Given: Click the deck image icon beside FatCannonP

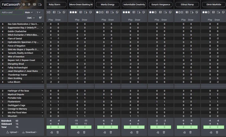Looking at the screenshot, I should coord(35,4).
